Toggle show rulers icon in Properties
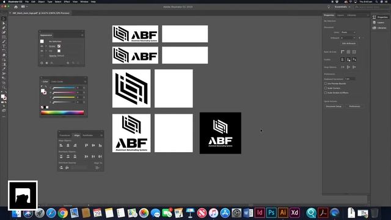The height and width of the screenshot is (220, 391). point(343,52)
